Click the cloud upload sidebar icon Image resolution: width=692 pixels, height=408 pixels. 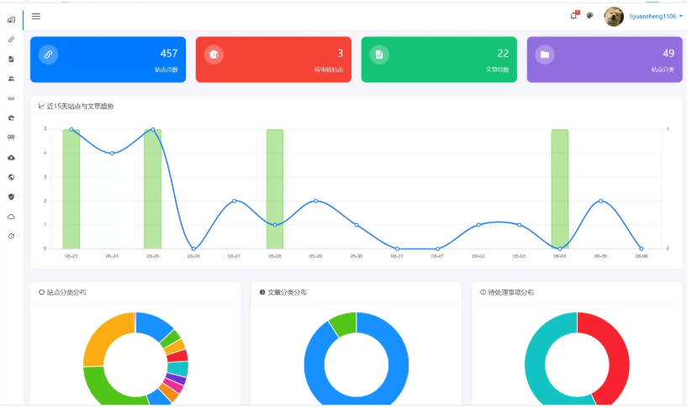click(x=11, y=158)
